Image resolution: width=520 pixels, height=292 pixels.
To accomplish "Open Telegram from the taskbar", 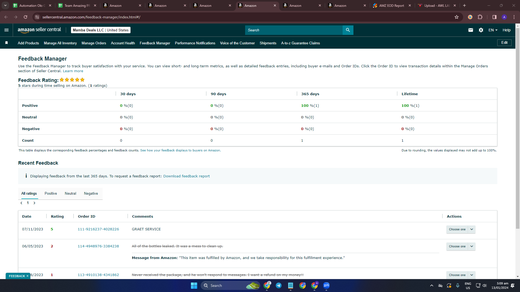I will pyautogui.click(x=278, y=286).
